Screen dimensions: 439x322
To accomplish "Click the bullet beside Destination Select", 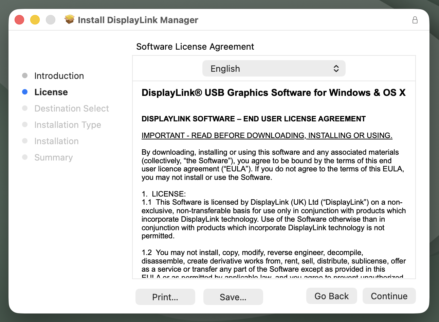I will click(x=25, y=108).
